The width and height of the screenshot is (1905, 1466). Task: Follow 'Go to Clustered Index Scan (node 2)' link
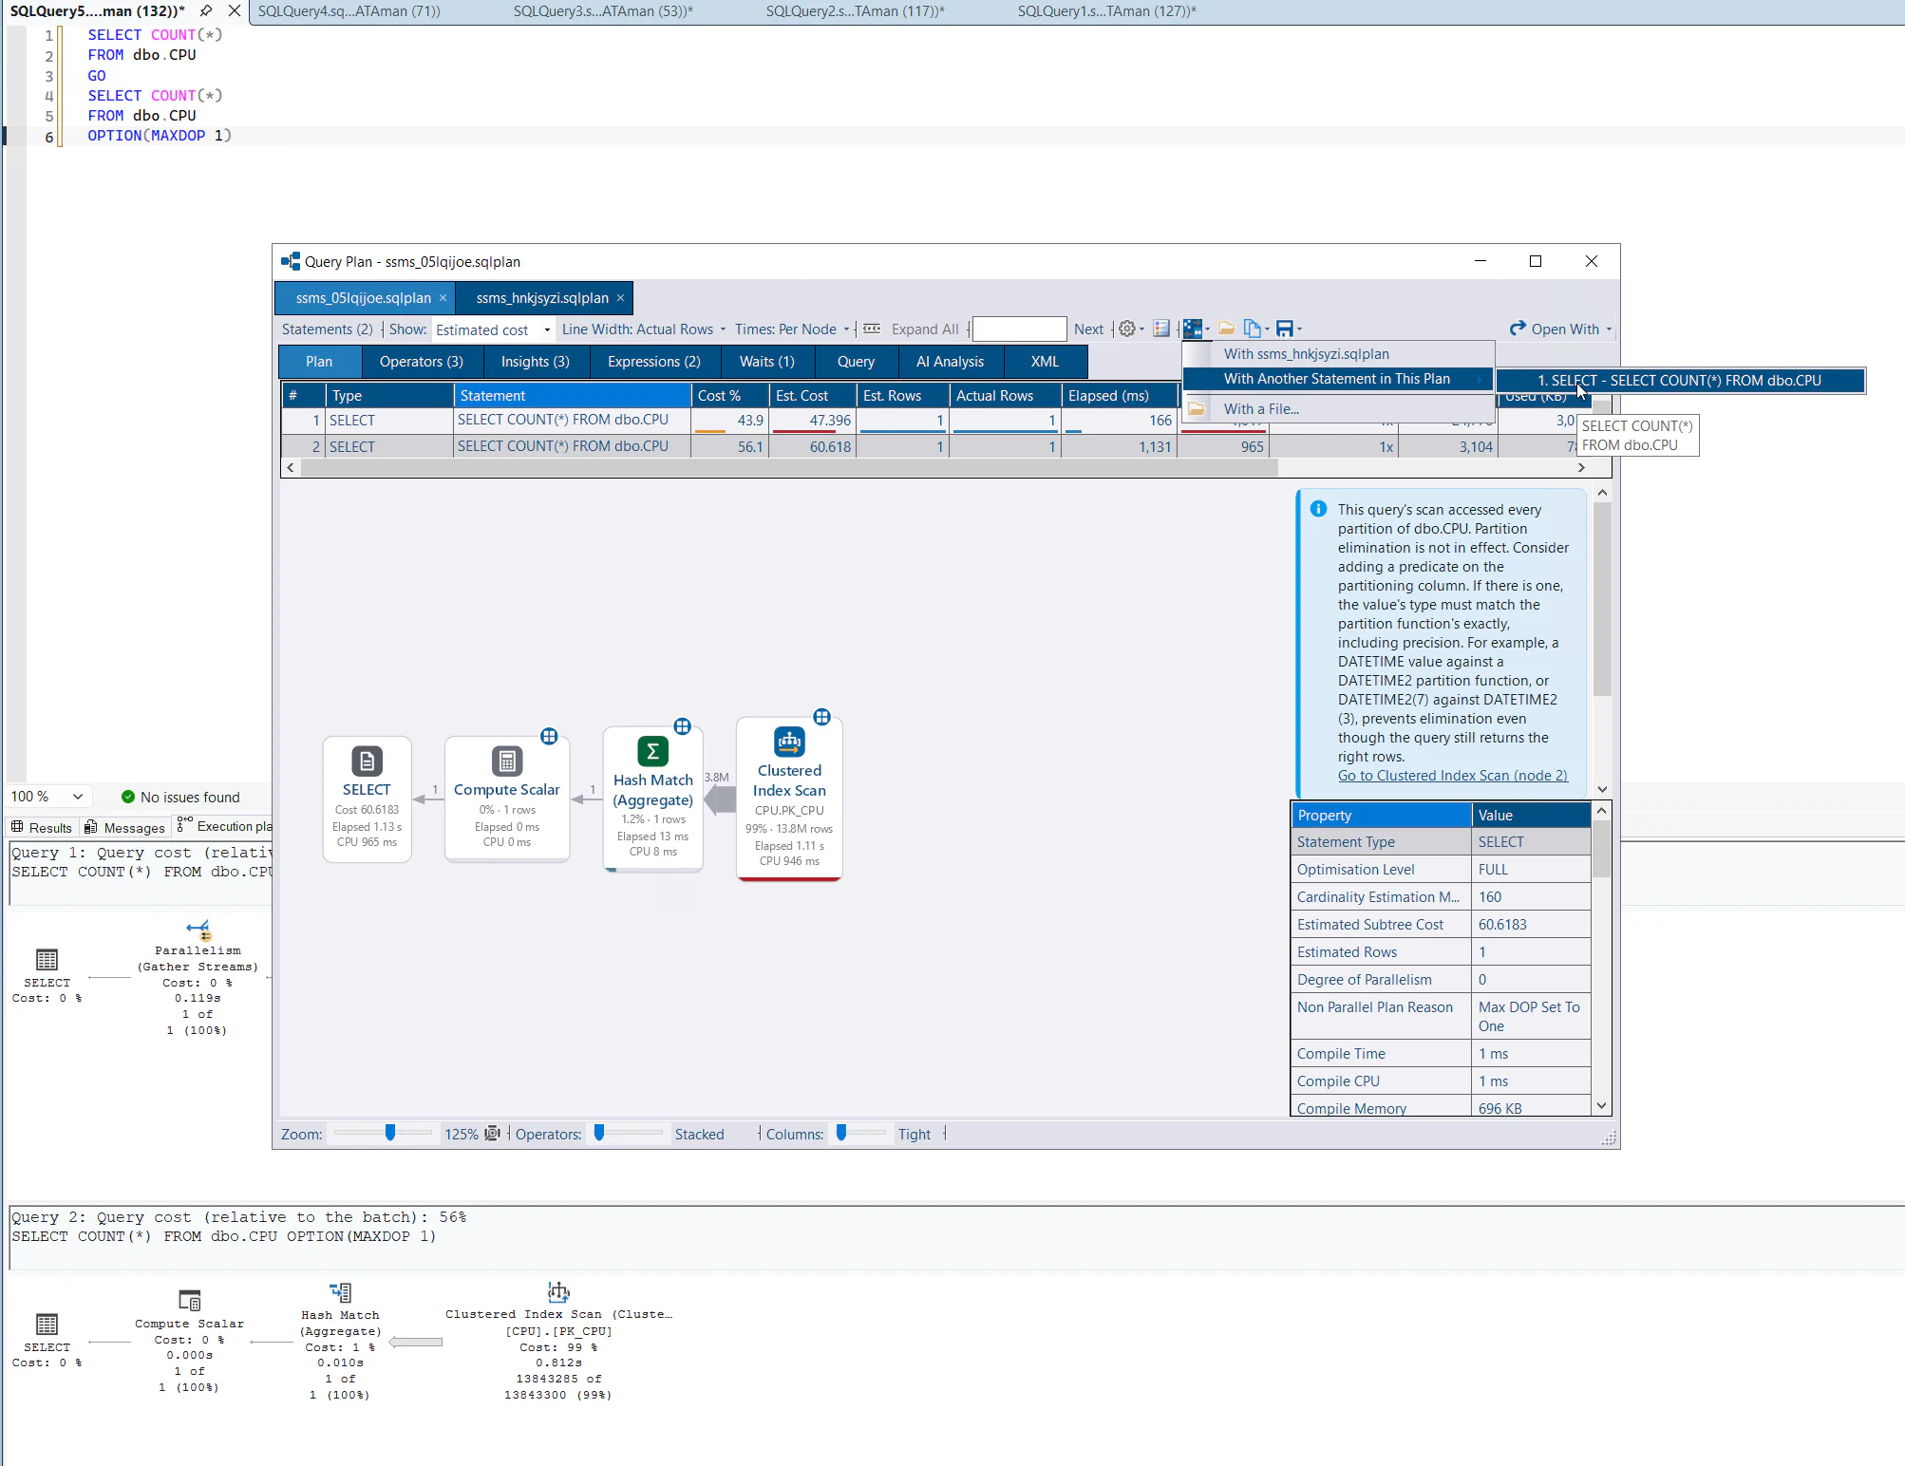1453,776
